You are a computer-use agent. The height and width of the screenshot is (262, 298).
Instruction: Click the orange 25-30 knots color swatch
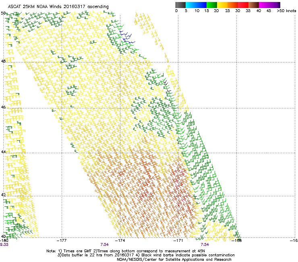233,5
